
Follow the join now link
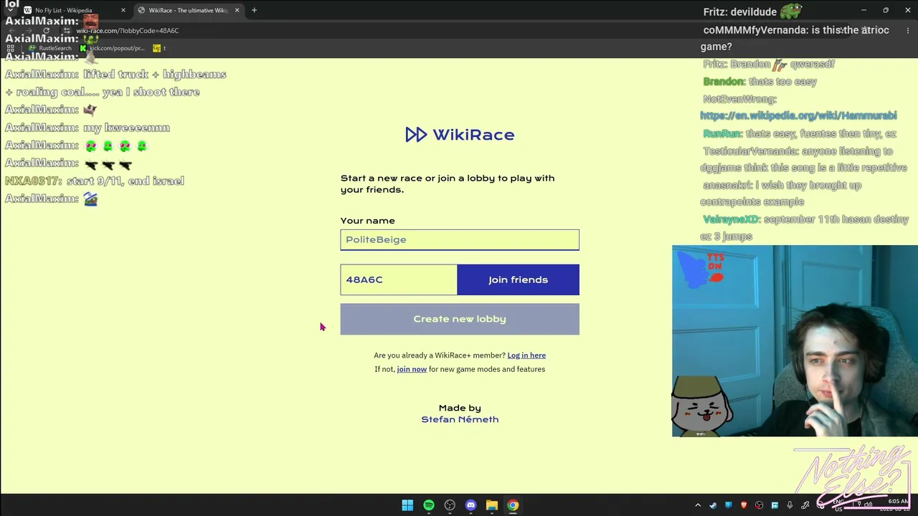click(x=412, y=369)
